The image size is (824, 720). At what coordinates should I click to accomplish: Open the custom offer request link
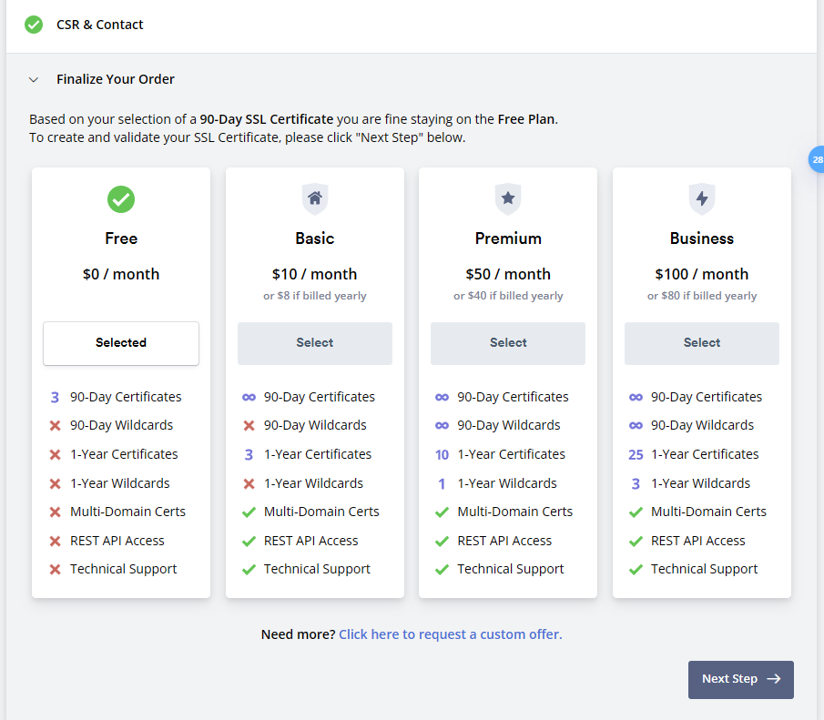tap(451, 634)
